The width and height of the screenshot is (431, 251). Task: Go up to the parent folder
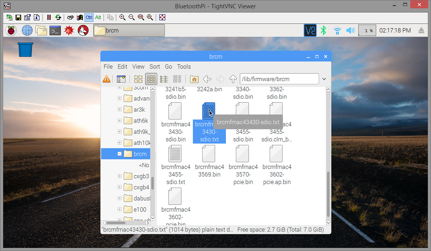pos(233,79)
